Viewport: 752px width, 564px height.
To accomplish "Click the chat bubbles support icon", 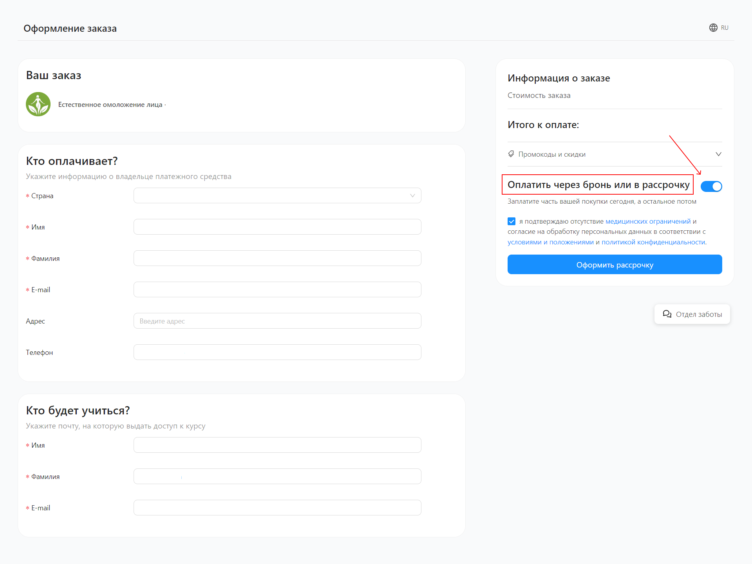I will tap(667, 314).
